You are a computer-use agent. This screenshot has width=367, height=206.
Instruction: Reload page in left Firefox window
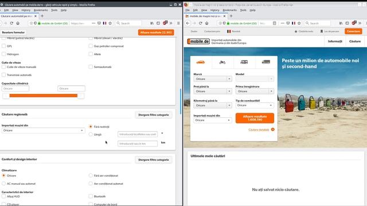click(11, 23)
